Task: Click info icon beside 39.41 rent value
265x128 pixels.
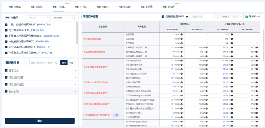Action: click(x=232, y=43)
